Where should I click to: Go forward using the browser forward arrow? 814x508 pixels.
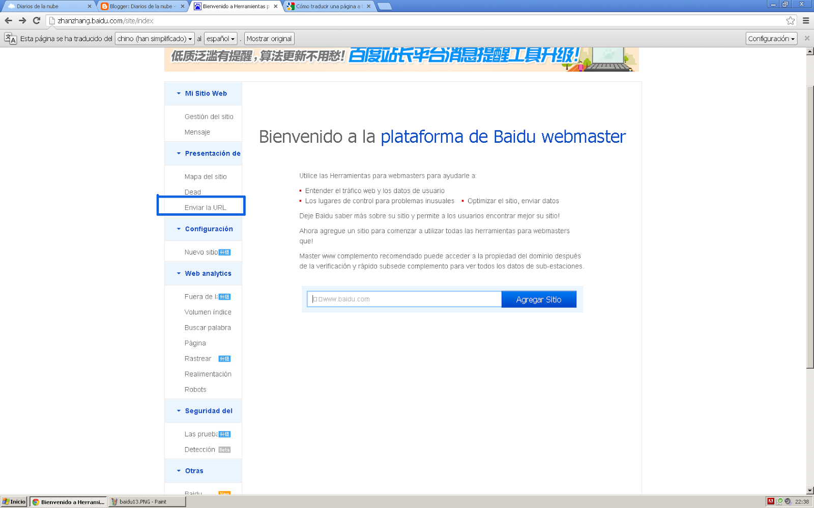(22, 21)
